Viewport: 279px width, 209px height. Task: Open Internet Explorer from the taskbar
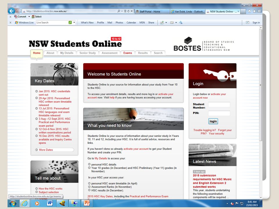click(24, 203)
